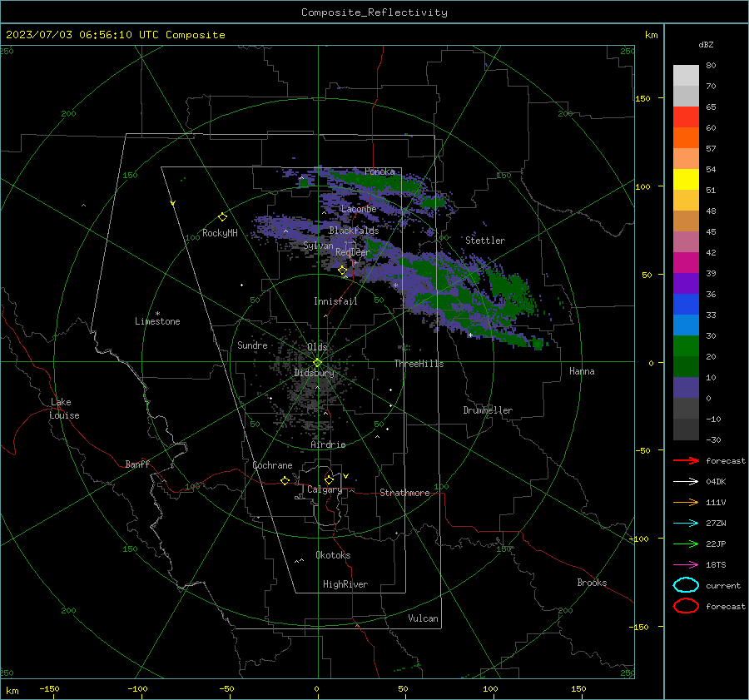Pick the cyan 27ZW arrow legend icon
This screenshot has height=700, width=749.
coord(686,524)
